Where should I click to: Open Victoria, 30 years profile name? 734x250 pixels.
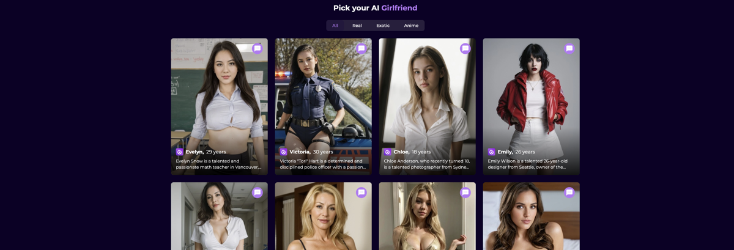[311, 152]
